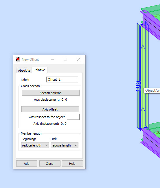Minimize the New Offset dialog

point(52,59)
